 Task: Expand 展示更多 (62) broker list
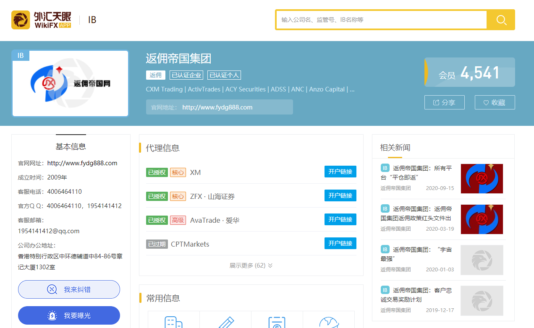click(251, 266)
